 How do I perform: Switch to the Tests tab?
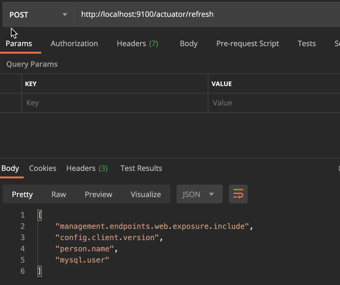click(307, 44)
